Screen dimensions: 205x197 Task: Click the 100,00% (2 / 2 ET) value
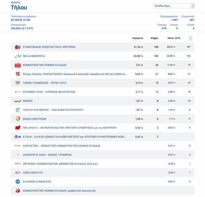22,28
